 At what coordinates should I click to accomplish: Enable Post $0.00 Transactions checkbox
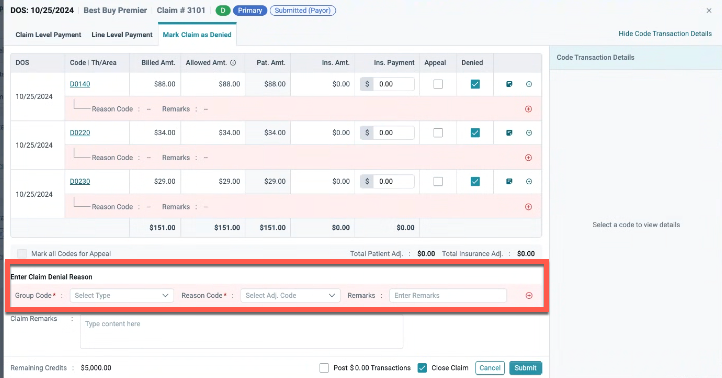(324, 368)
